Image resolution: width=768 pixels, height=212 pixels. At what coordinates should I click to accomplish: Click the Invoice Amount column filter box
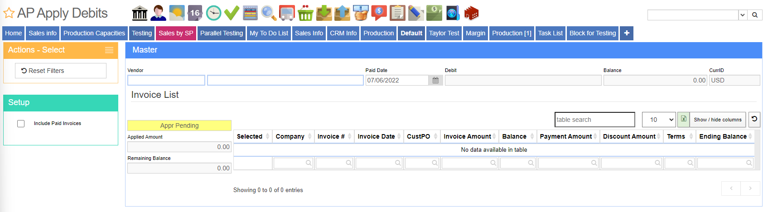470,163
